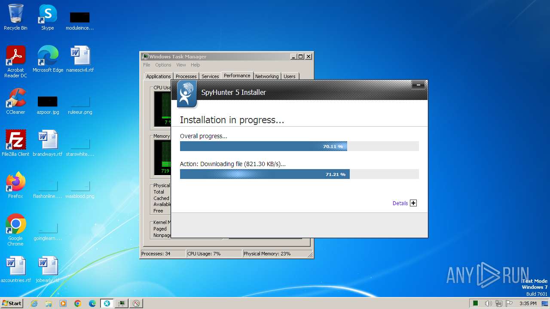Screen dimensions: 550x309
Task: Select the moduleince desktop file
Action: [x=79, y=21]
